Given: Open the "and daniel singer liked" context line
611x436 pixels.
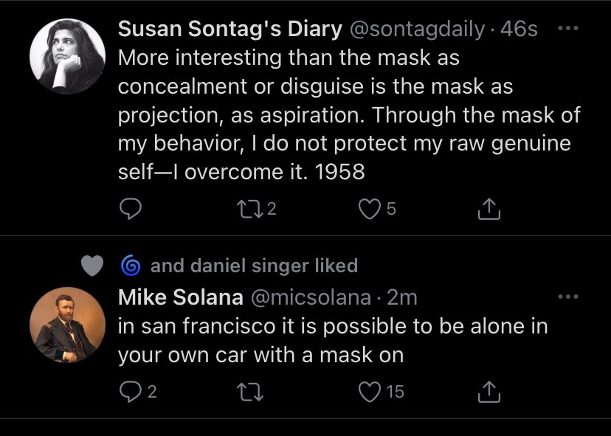Looking at the screenshot, I should tap(254, 266).
